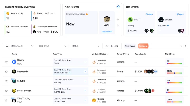Click Bullpen card backer icons
190x106 pixels.
click(x=181, y=31)
